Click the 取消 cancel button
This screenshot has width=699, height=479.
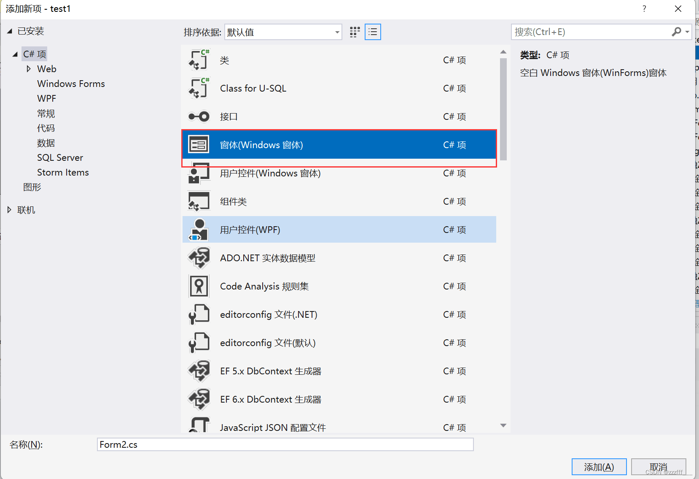(659, 467)
